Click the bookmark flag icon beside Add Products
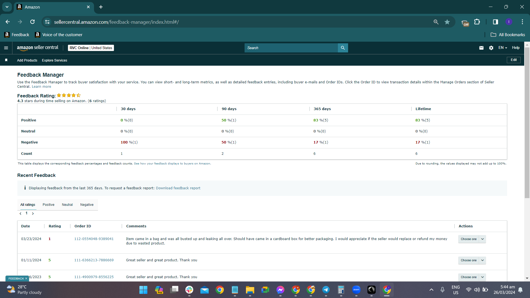Viewport: 530px width, 298px height. point(6,60)
